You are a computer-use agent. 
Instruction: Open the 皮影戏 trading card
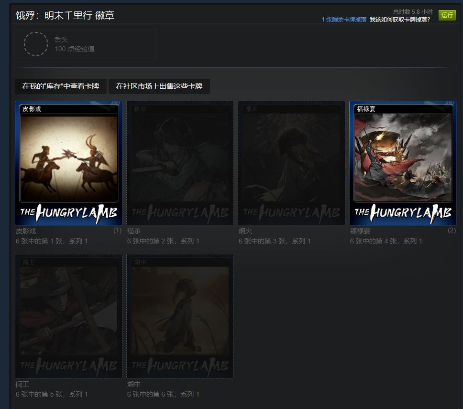68,163
